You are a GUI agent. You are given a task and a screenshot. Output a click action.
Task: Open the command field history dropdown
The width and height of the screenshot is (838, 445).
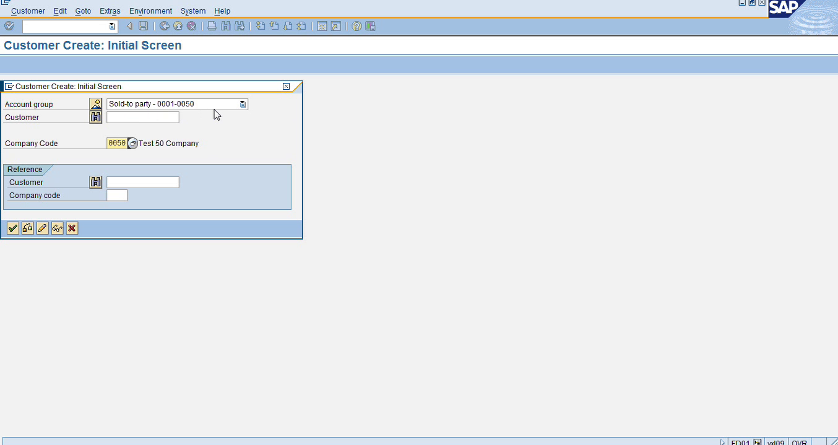(112, 26)
